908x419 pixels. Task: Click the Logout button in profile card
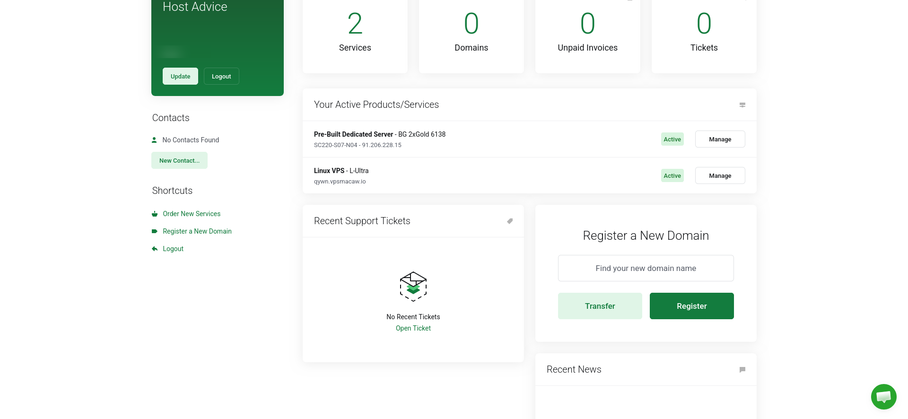[221, 76]
